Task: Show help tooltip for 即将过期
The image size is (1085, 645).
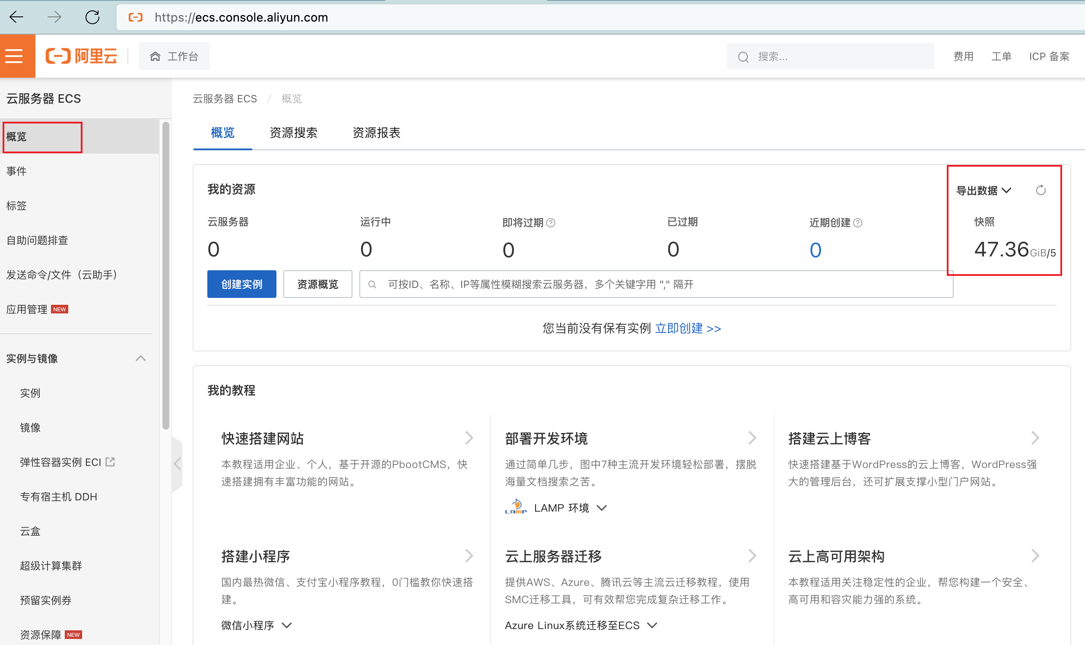Action: tap(551, 223)
